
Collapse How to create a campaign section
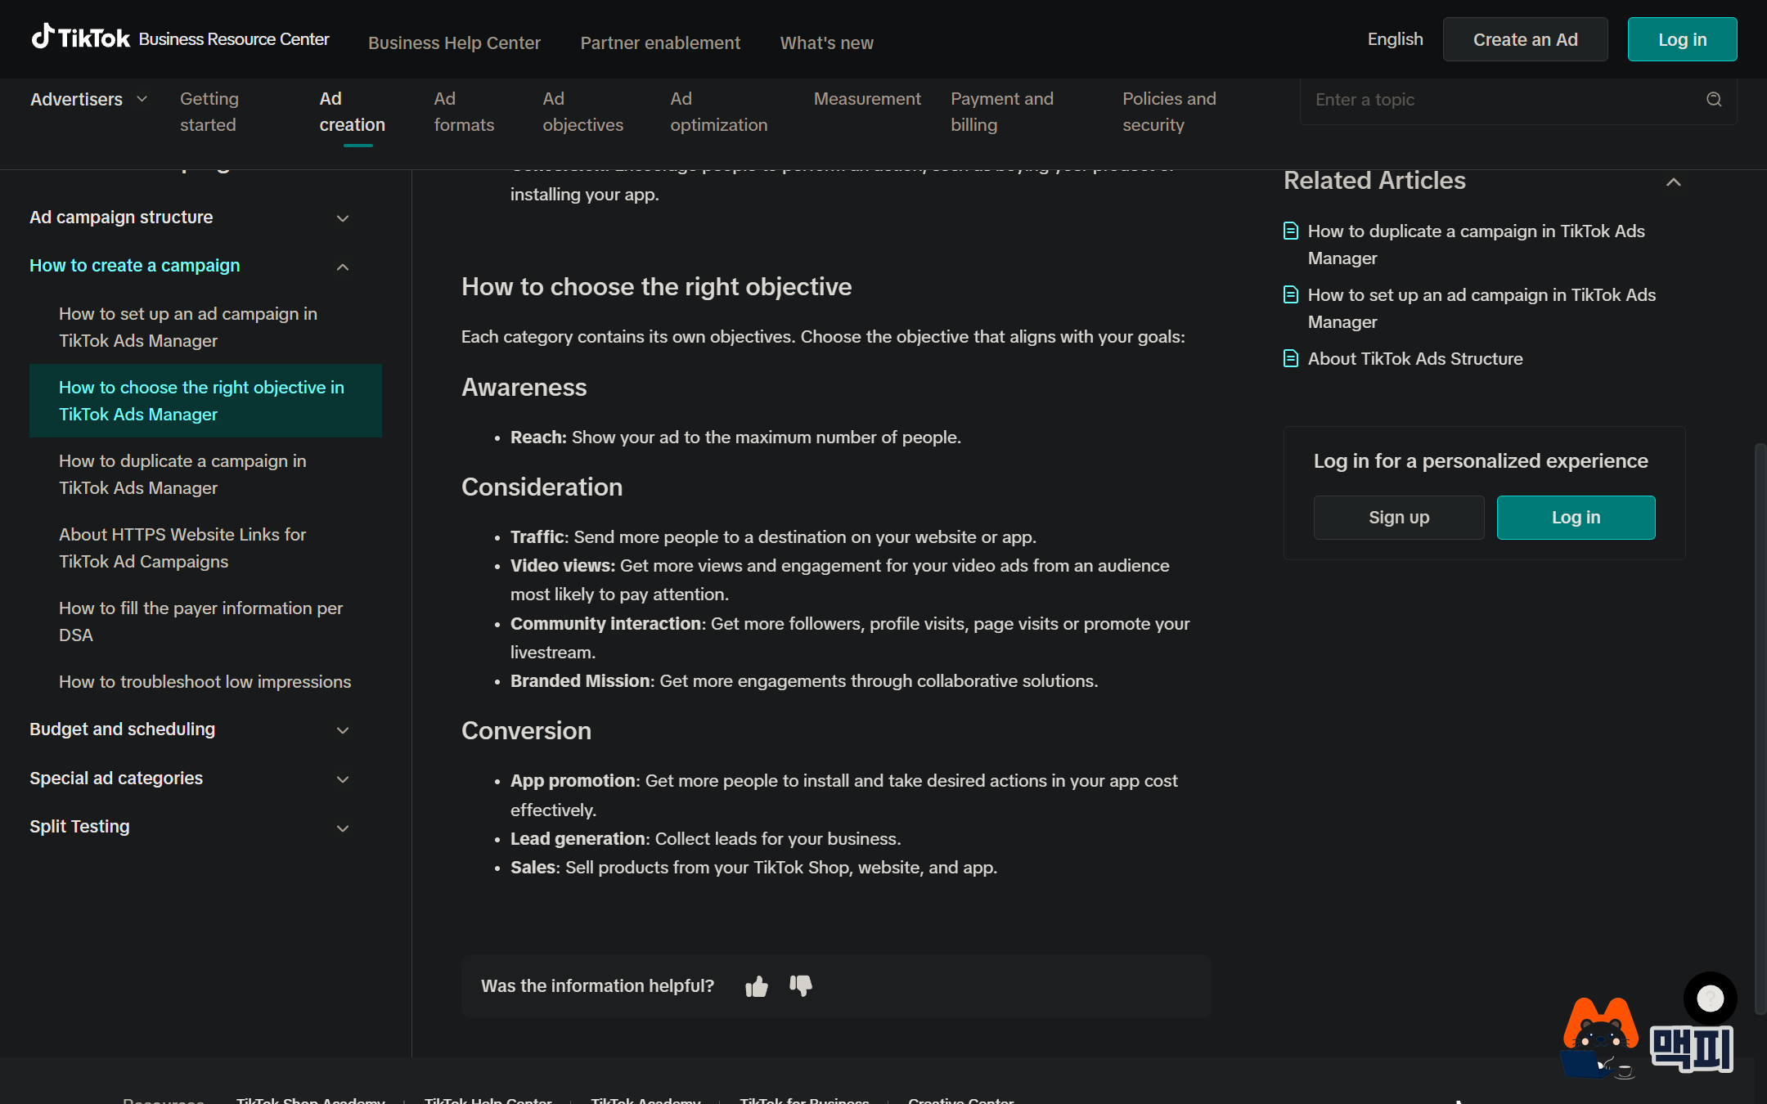coord(343,267)
